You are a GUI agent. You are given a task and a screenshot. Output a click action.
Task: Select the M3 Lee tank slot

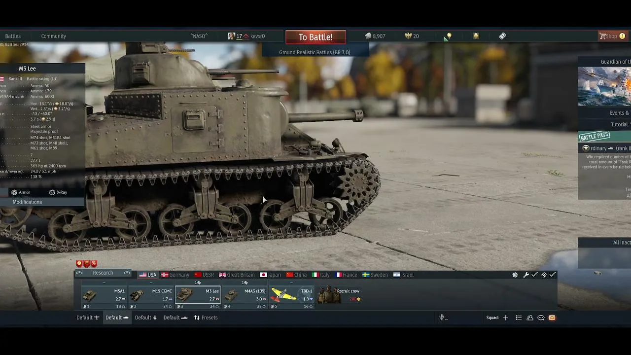click(x=198, y=297)
